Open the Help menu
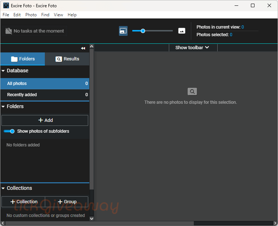 (72, 15)
